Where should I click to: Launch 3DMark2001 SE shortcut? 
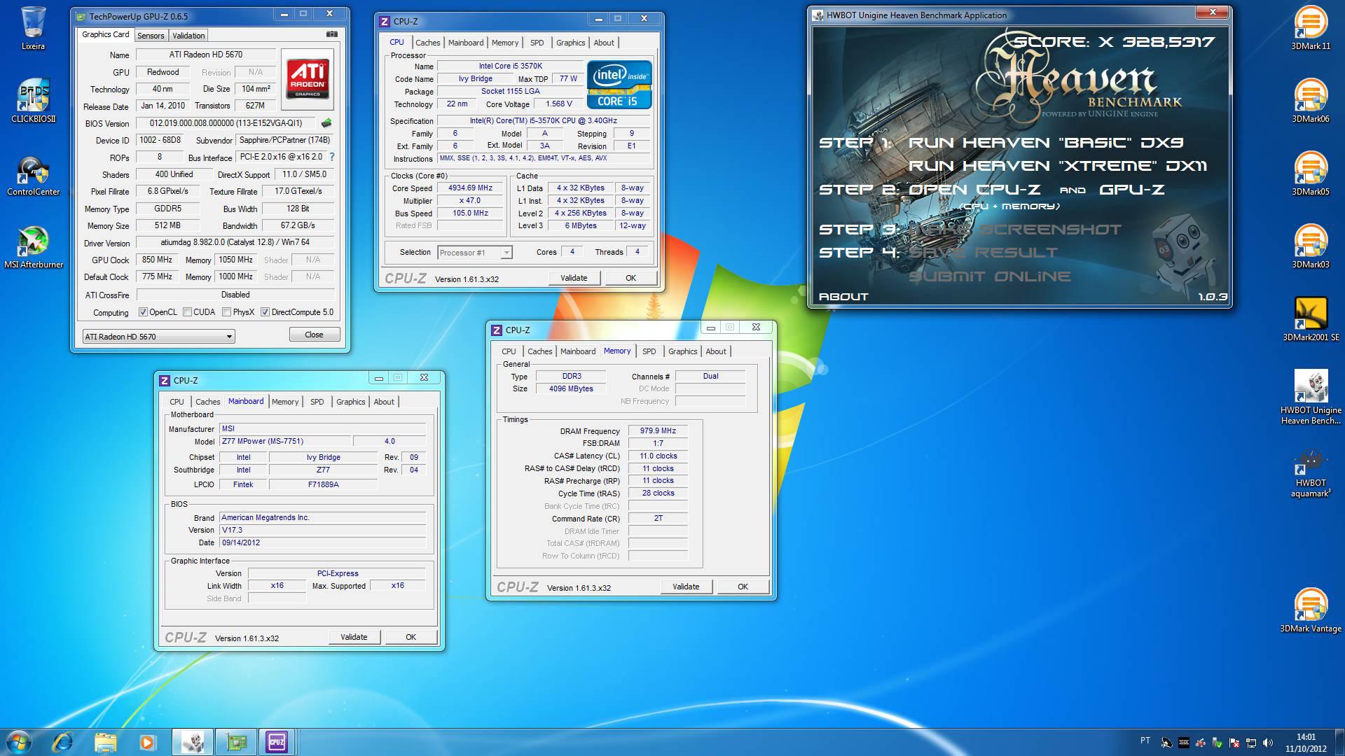[1310, 319]
